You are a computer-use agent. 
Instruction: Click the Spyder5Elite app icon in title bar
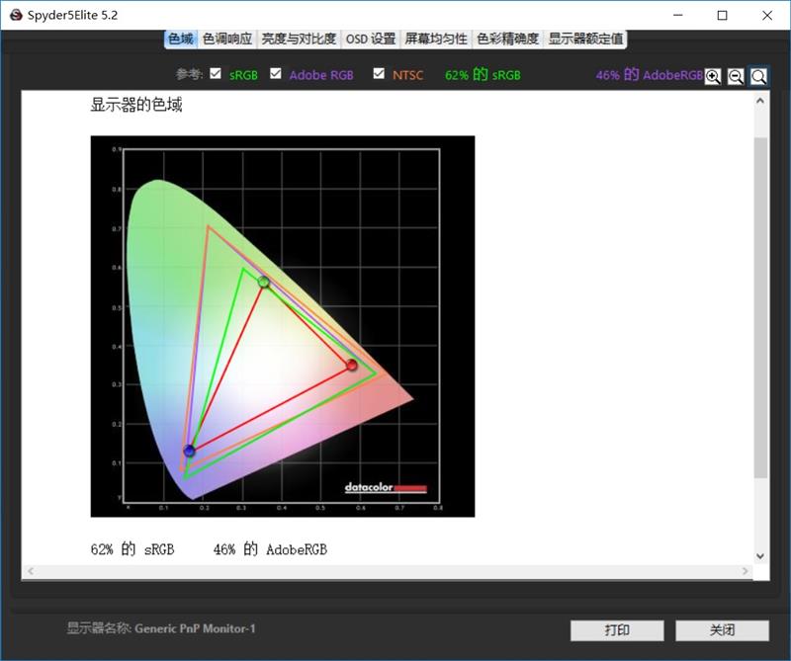click(14, 16)
